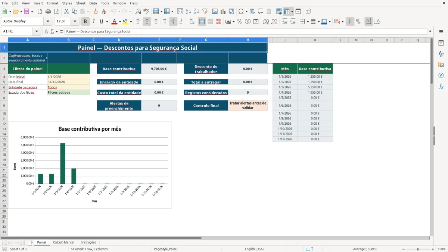Toggle Bold formatting

pos(85,22)
